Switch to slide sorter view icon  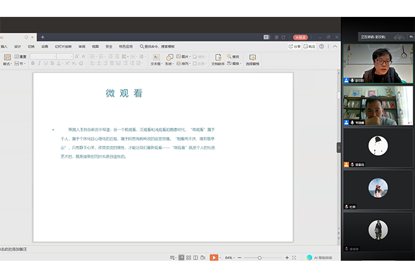click(x=189, y=258)
